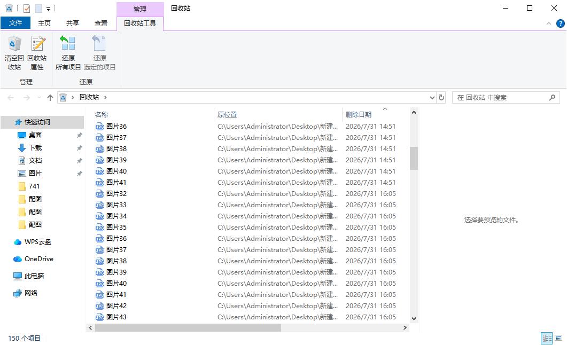
Task: Go up one folder level arrow
Action: (50, 98)
